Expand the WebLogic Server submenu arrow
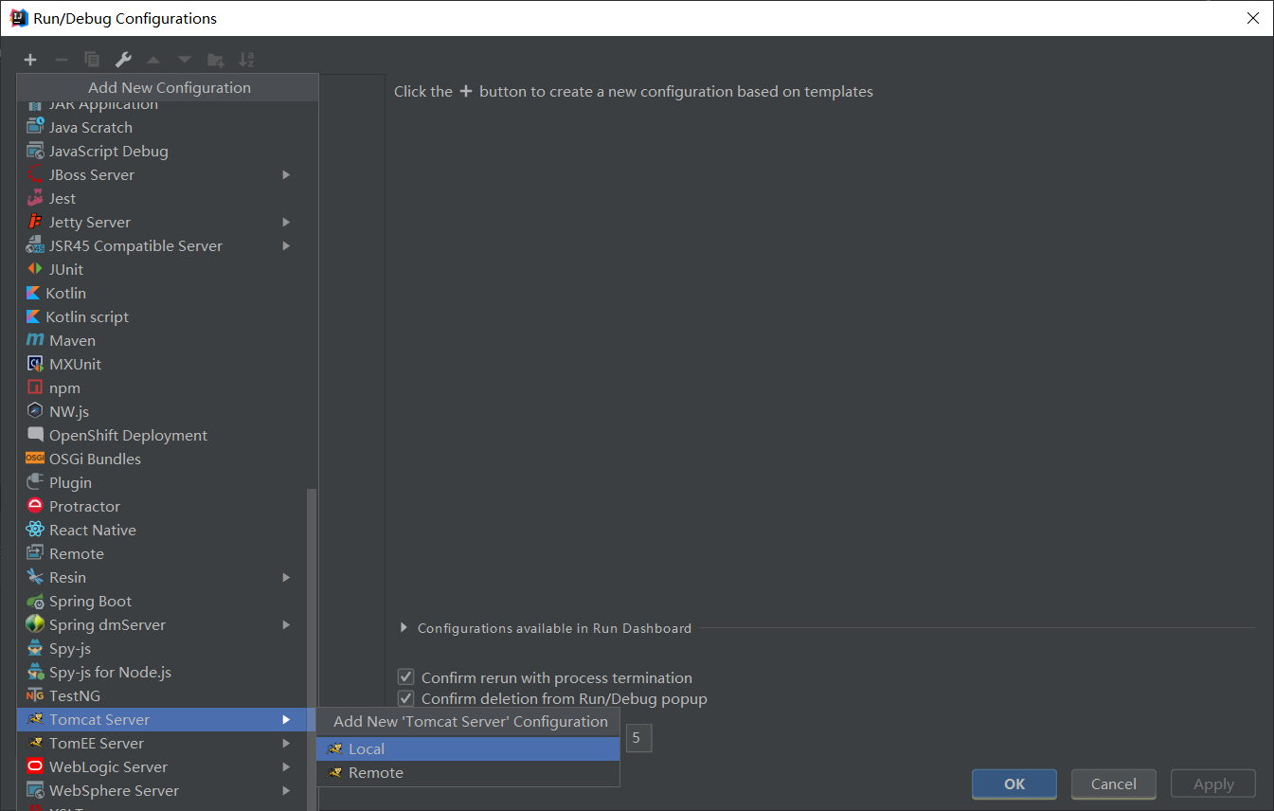 pyautogui.click(x=286, y=766)
